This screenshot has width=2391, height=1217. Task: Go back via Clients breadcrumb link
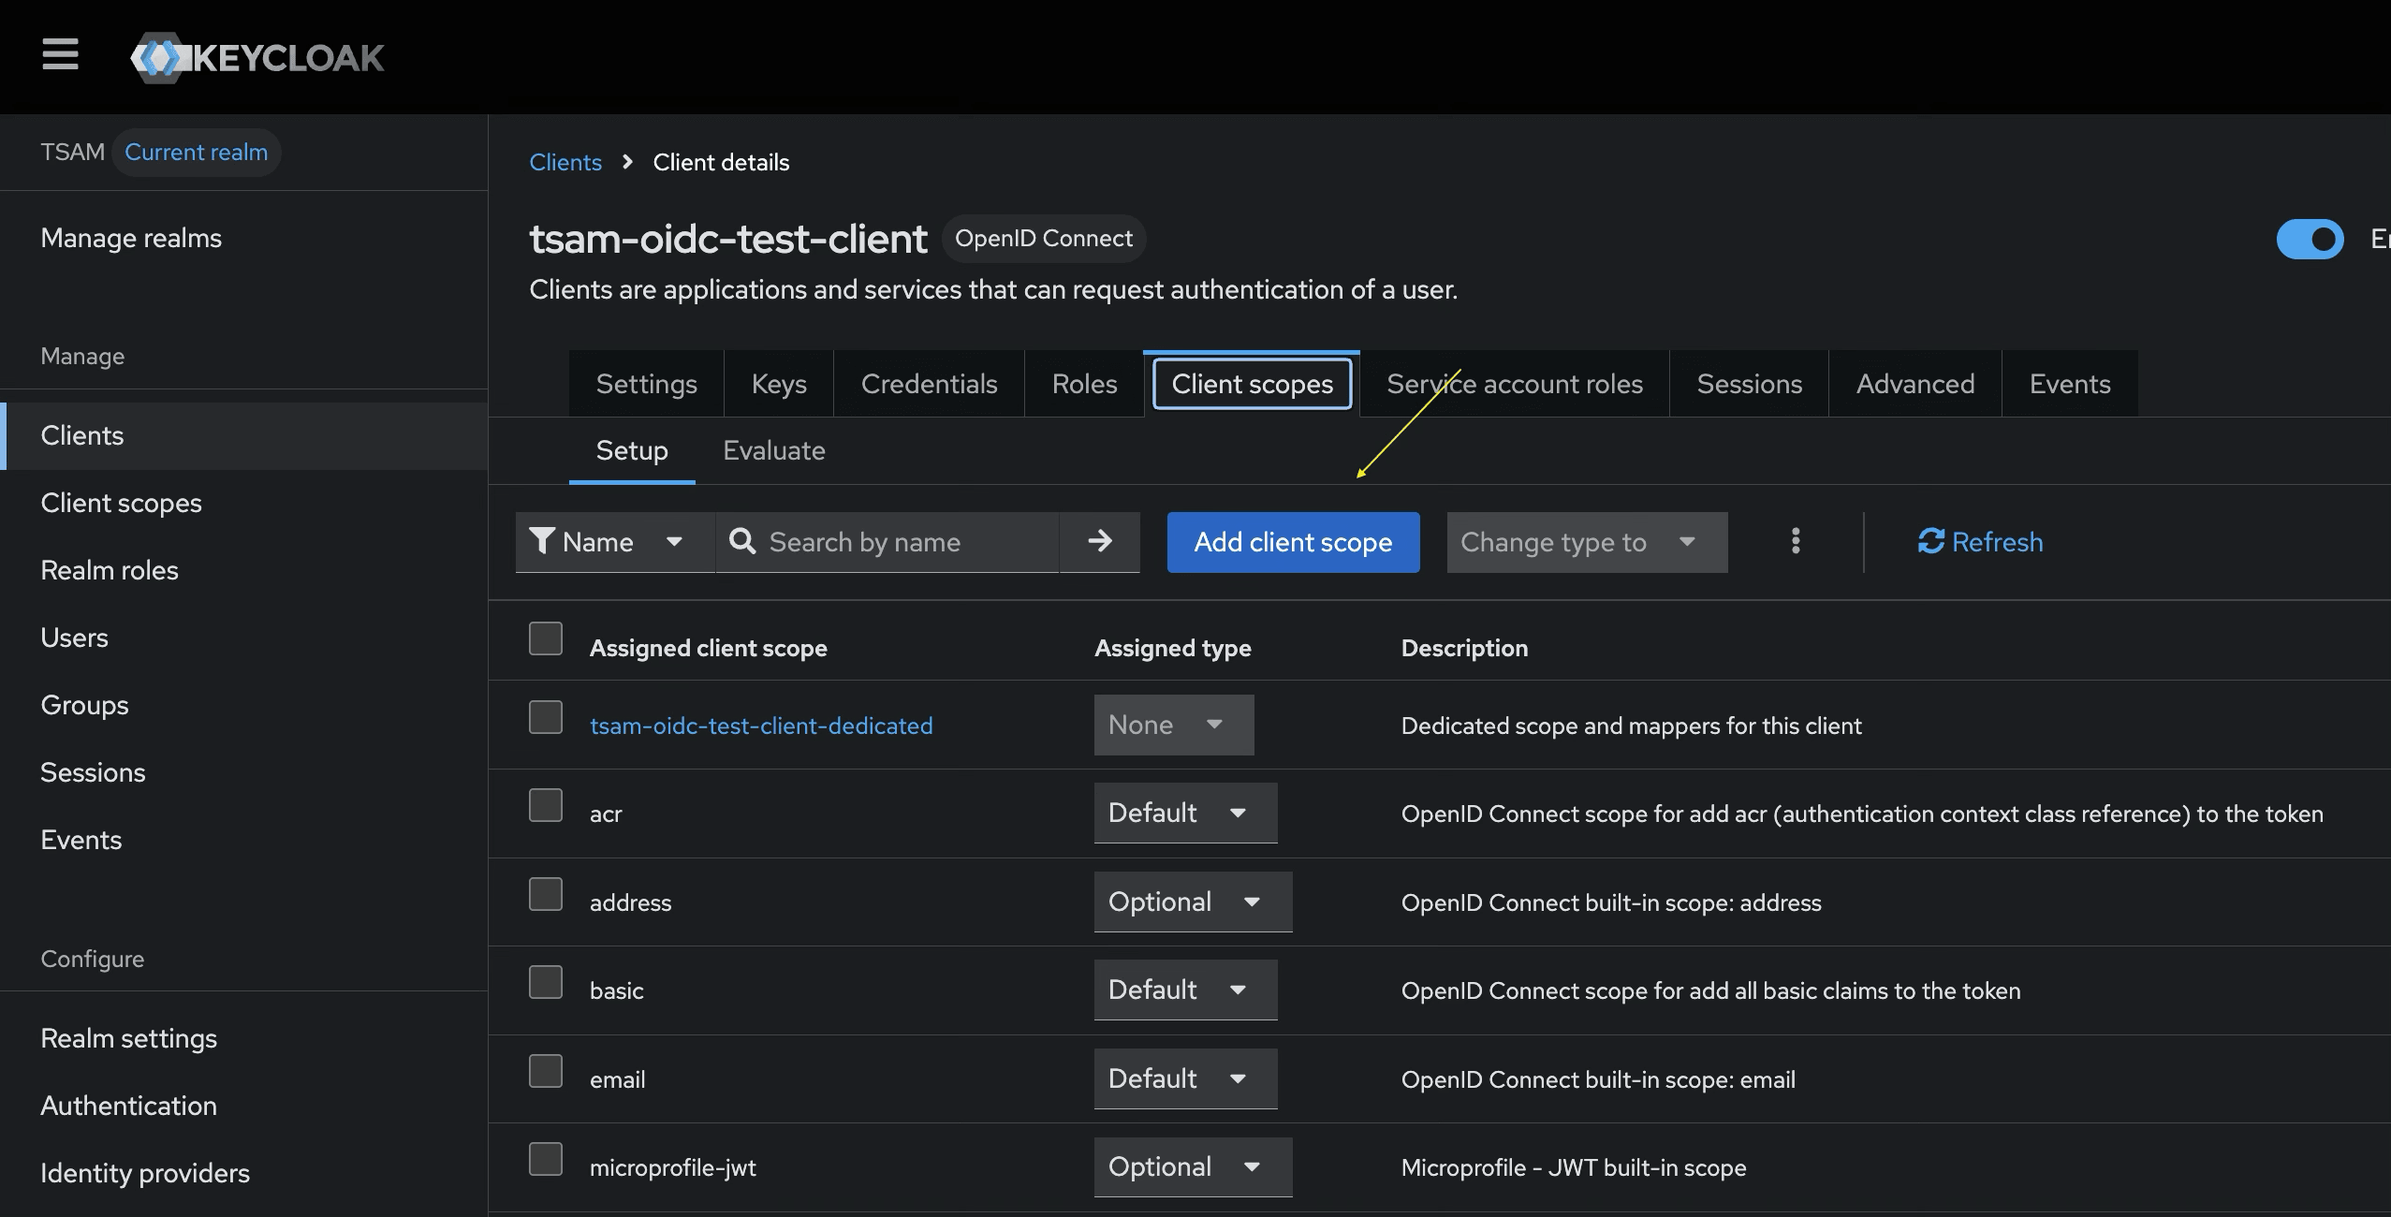(x=565, y=162)
